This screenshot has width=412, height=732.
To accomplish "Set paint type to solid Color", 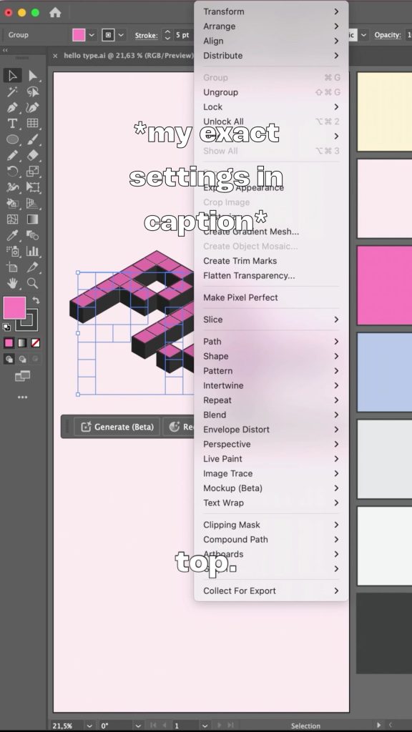I will pos(9,343).
